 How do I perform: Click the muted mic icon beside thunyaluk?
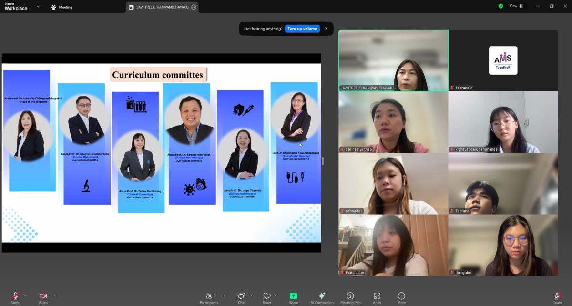pos(452,273)
